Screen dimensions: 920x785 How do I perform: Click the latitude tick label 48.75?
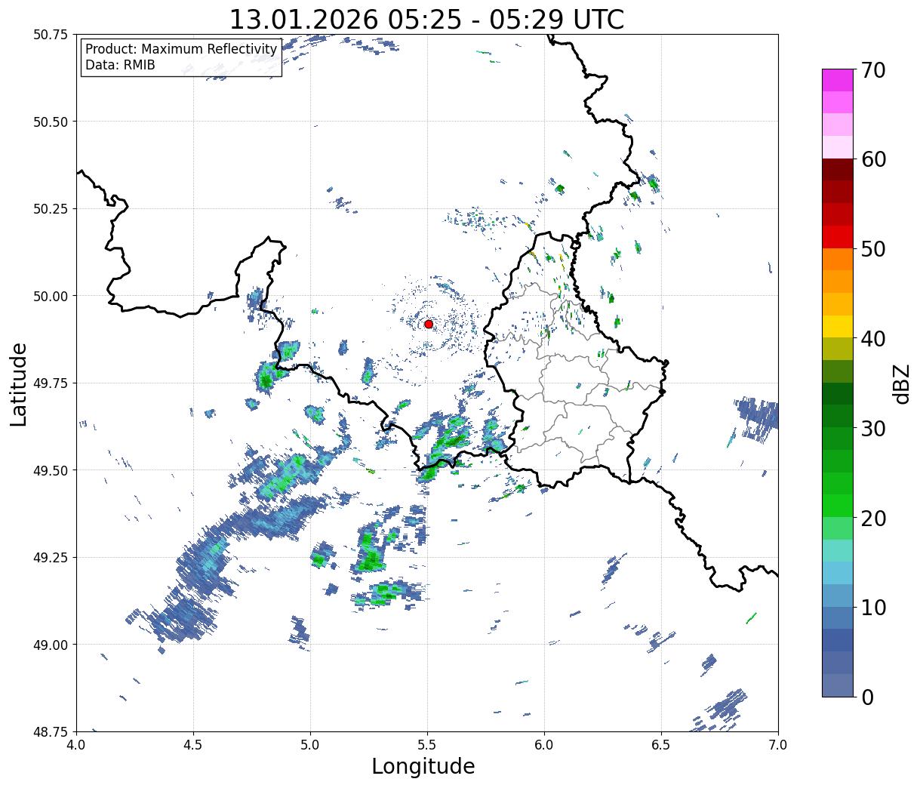pos(51,732)
